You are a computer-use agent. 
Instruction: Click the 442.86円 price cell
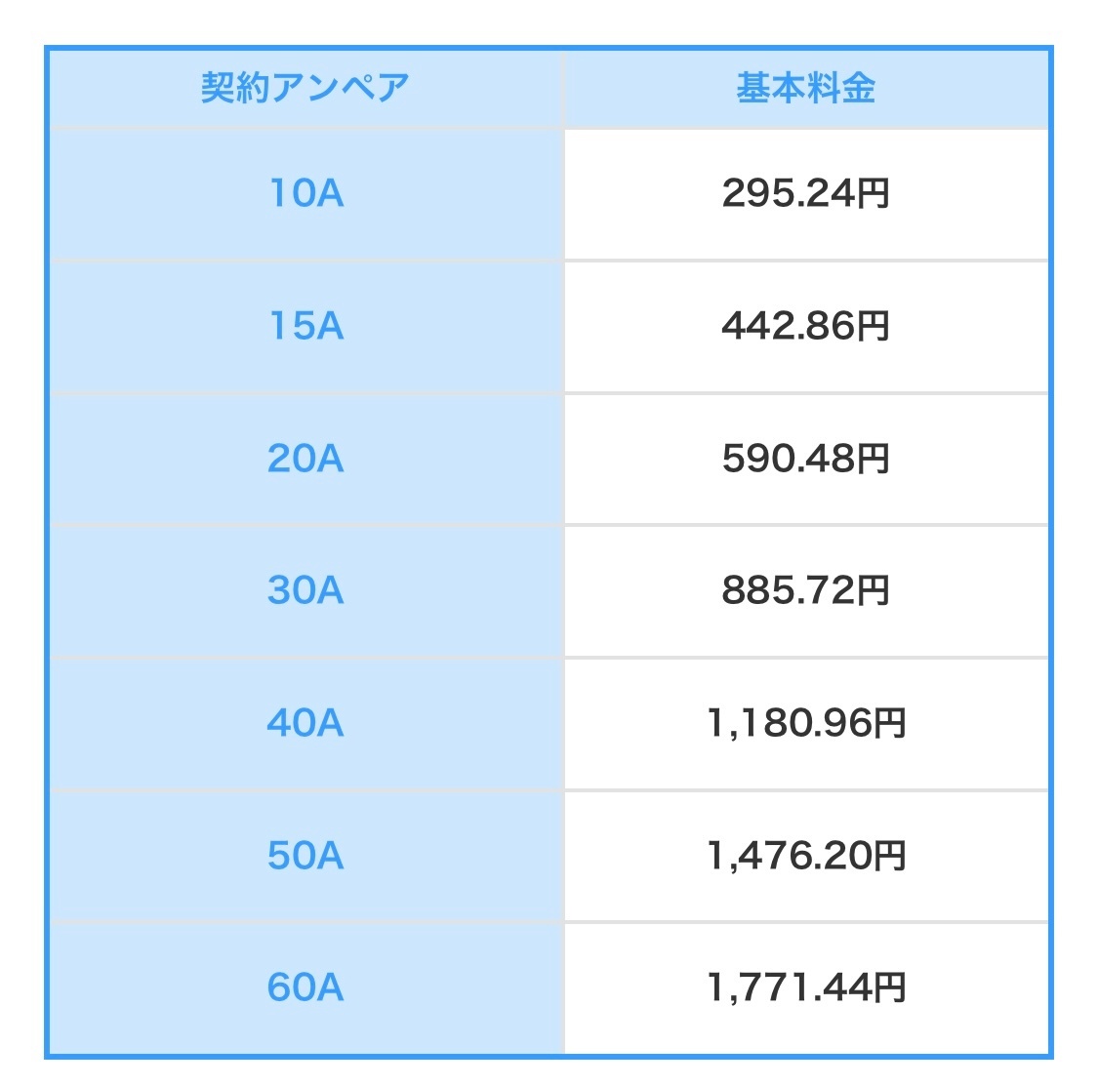[x=805, y=326]
